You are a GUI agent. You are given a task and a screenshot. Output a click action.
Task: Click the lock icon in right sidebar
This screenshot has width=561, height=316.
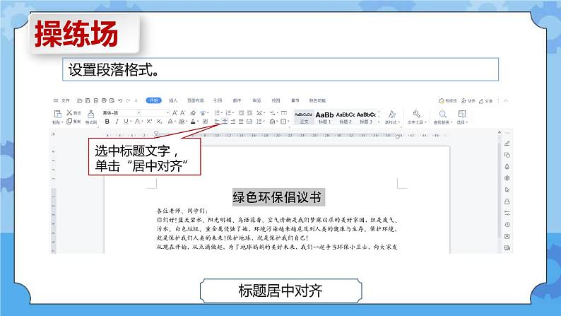tap(507, 201)
